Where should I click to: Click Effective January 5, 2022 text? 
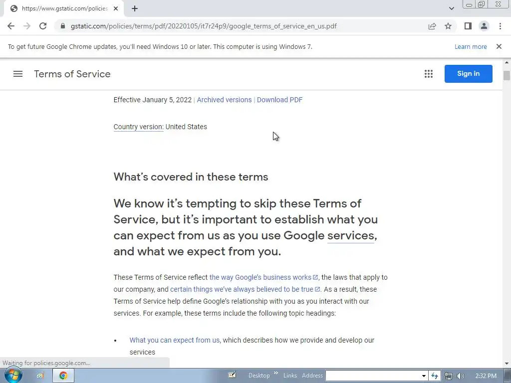(x=153, y=100)
